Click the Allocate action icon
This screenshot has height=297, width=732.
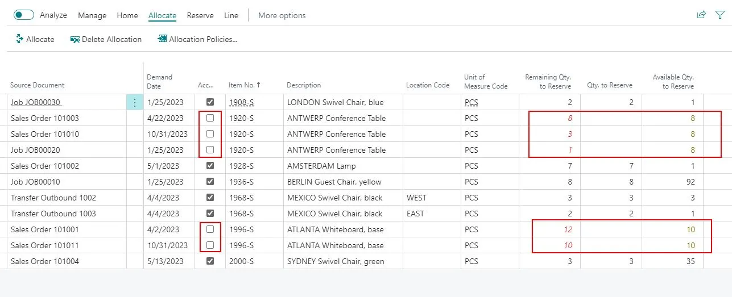tap(19, 39)
